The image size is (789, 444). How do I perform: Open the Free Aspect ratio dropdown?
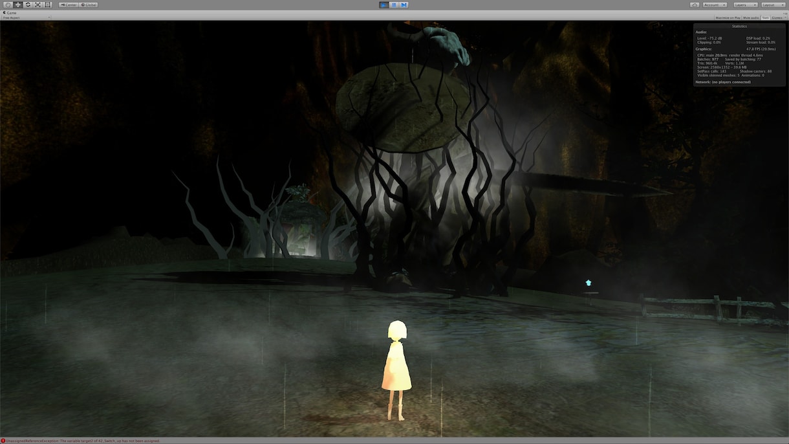(x=27, y=17)
